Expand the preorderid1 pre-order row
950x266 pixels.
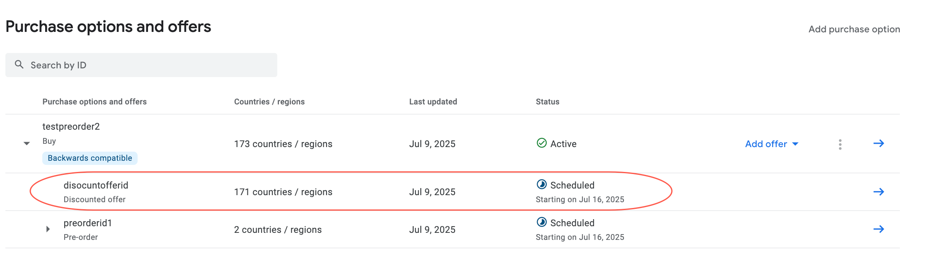48,229
